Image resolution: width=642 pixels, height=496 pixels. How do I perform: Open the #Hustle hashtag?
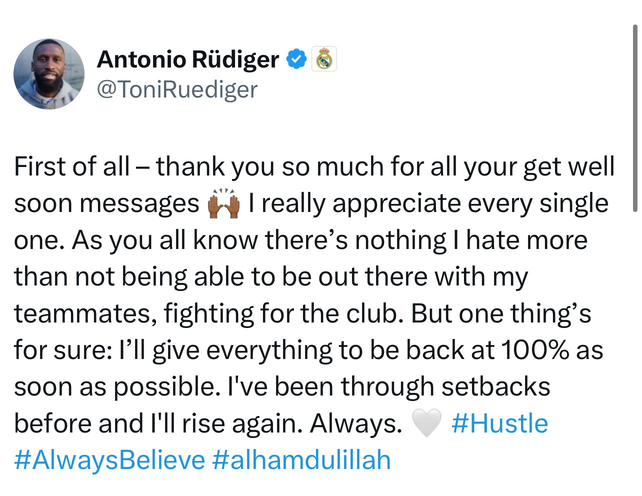499,423
